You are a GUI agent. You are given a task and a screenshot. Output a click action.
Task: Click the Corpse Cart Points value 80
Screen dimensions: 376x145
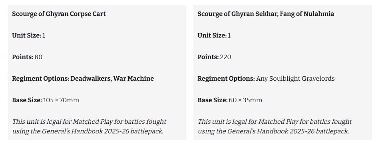coord(38,57)
